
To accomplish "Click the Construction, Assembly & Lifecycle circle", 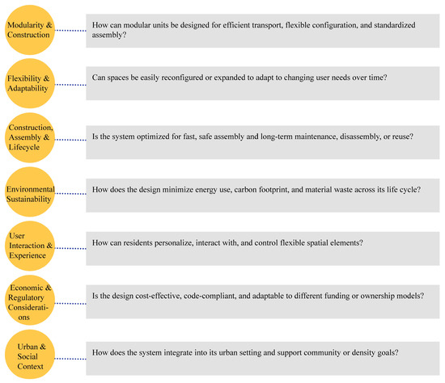I will [30, 137].
